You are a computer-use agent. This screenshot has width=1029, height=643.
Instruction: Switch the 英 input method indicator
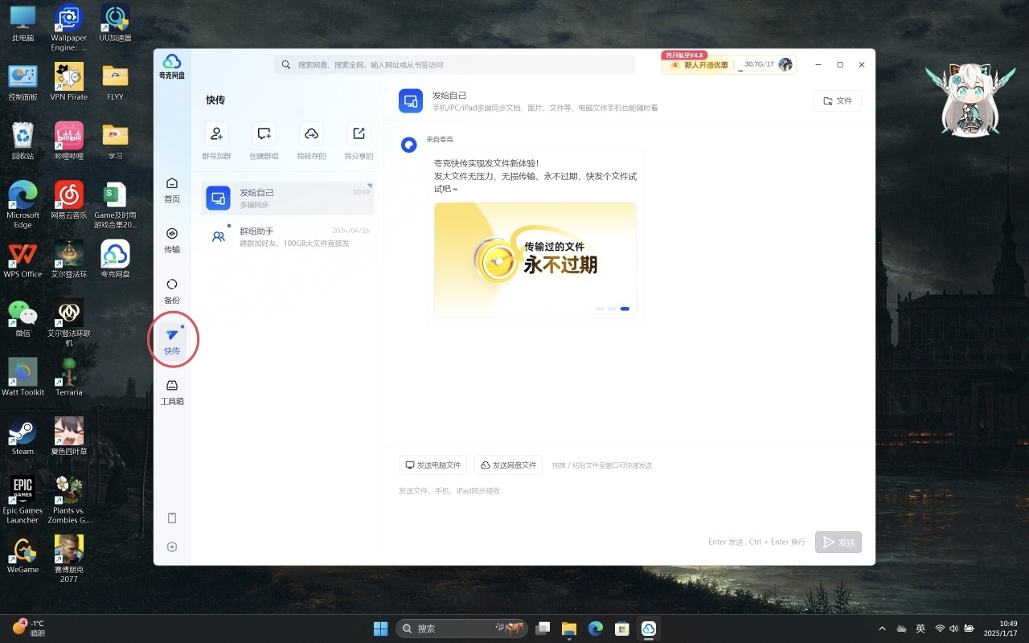(920, 629)
